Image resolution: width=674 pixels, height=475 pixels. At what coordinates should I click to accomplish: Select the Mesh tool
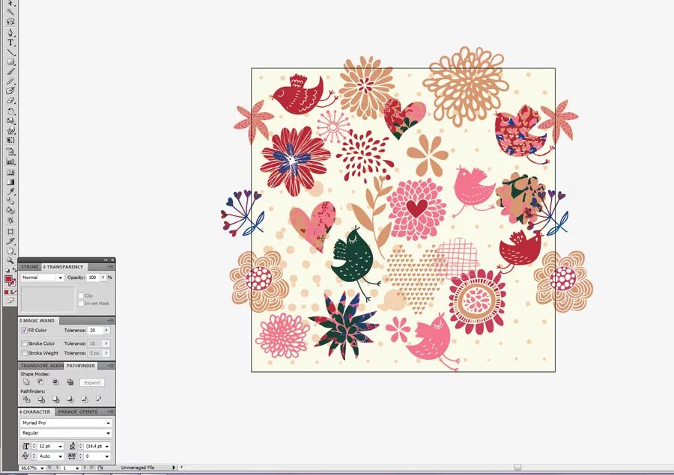[10, 172]
